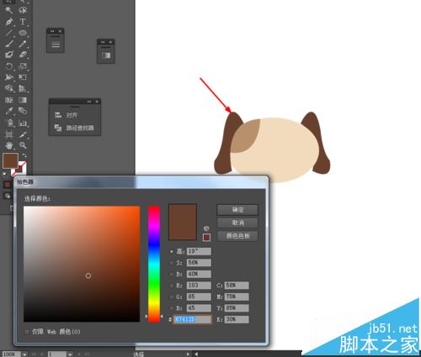Select the Scale tool
Viewport: 421px width, 357px height.
[23, 66]
